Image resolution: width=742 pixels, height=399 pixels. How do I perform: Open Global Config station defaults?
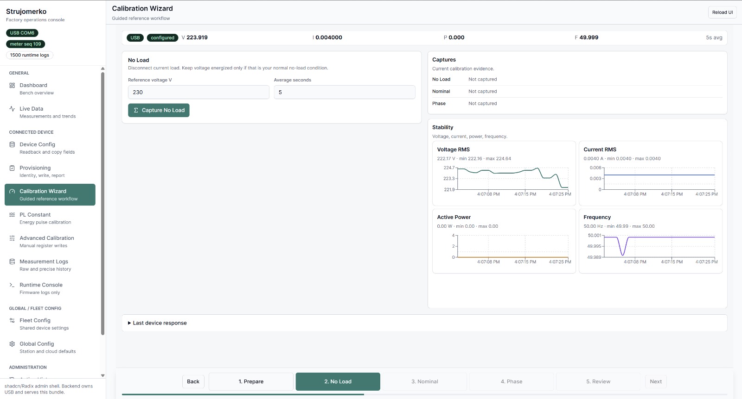[x=50, y=347]
